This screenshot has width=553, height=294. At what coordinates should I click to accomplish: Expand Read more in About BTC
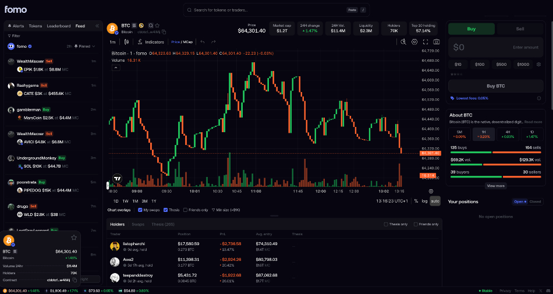[533, 122]
